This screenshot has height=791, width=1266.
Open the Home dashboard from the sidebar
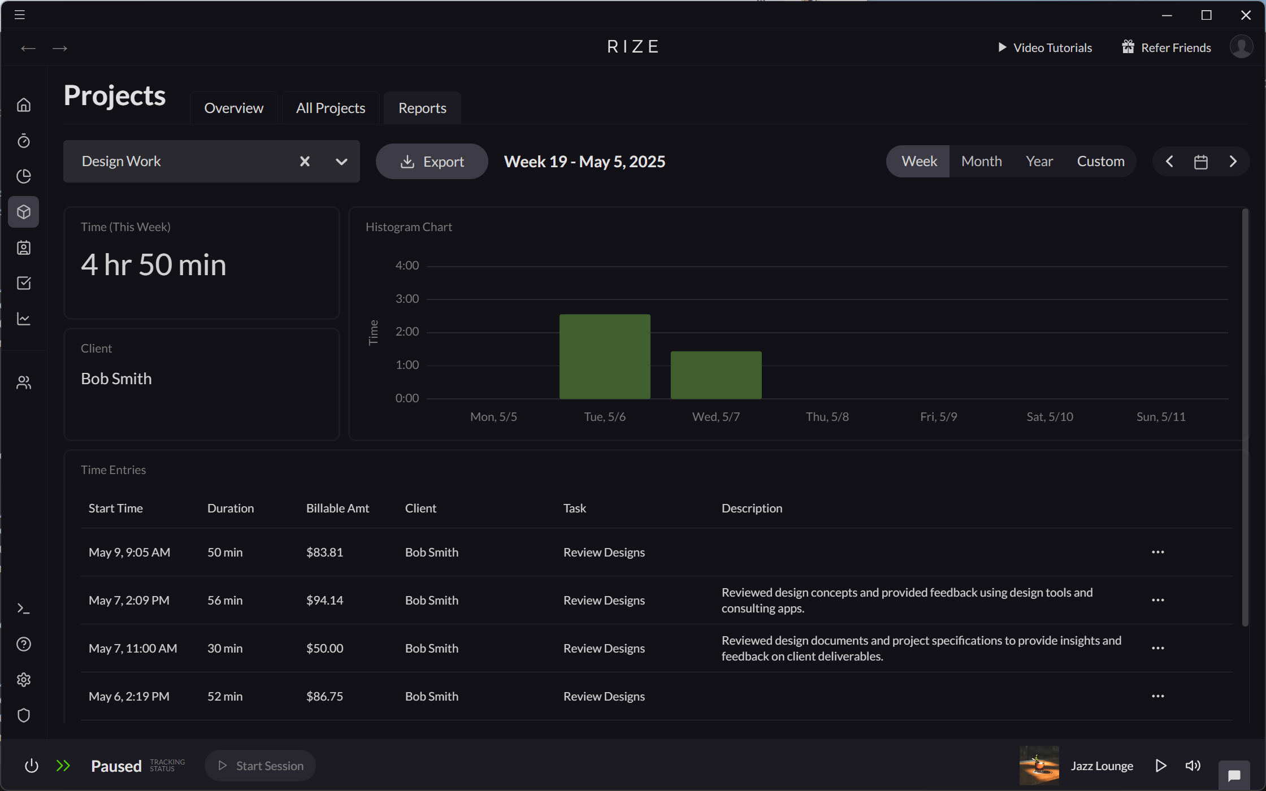pyautogui.click(x=24, y=105)
